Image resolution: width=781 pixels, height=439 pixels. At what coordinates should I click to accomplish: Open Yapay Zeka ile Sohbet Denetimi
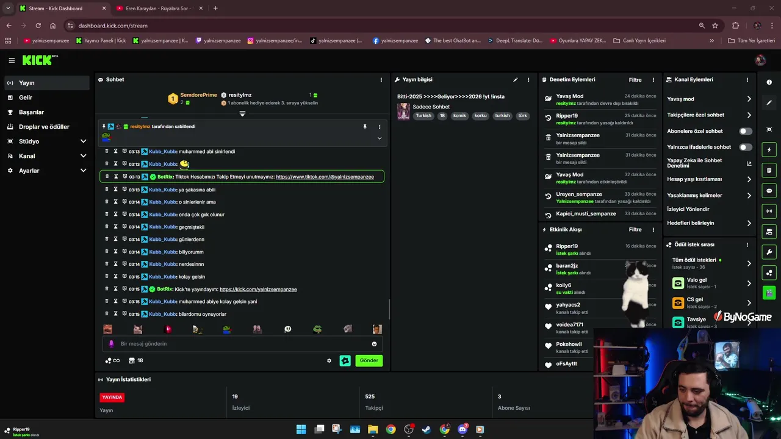(709, 163)
